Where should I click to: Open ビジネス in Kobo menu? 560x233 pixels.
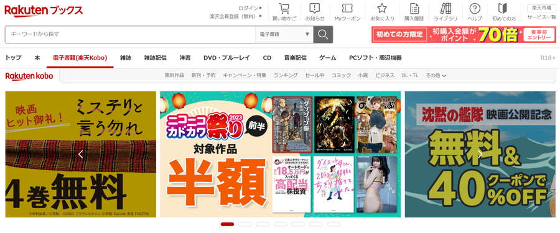tap(385, 75)
